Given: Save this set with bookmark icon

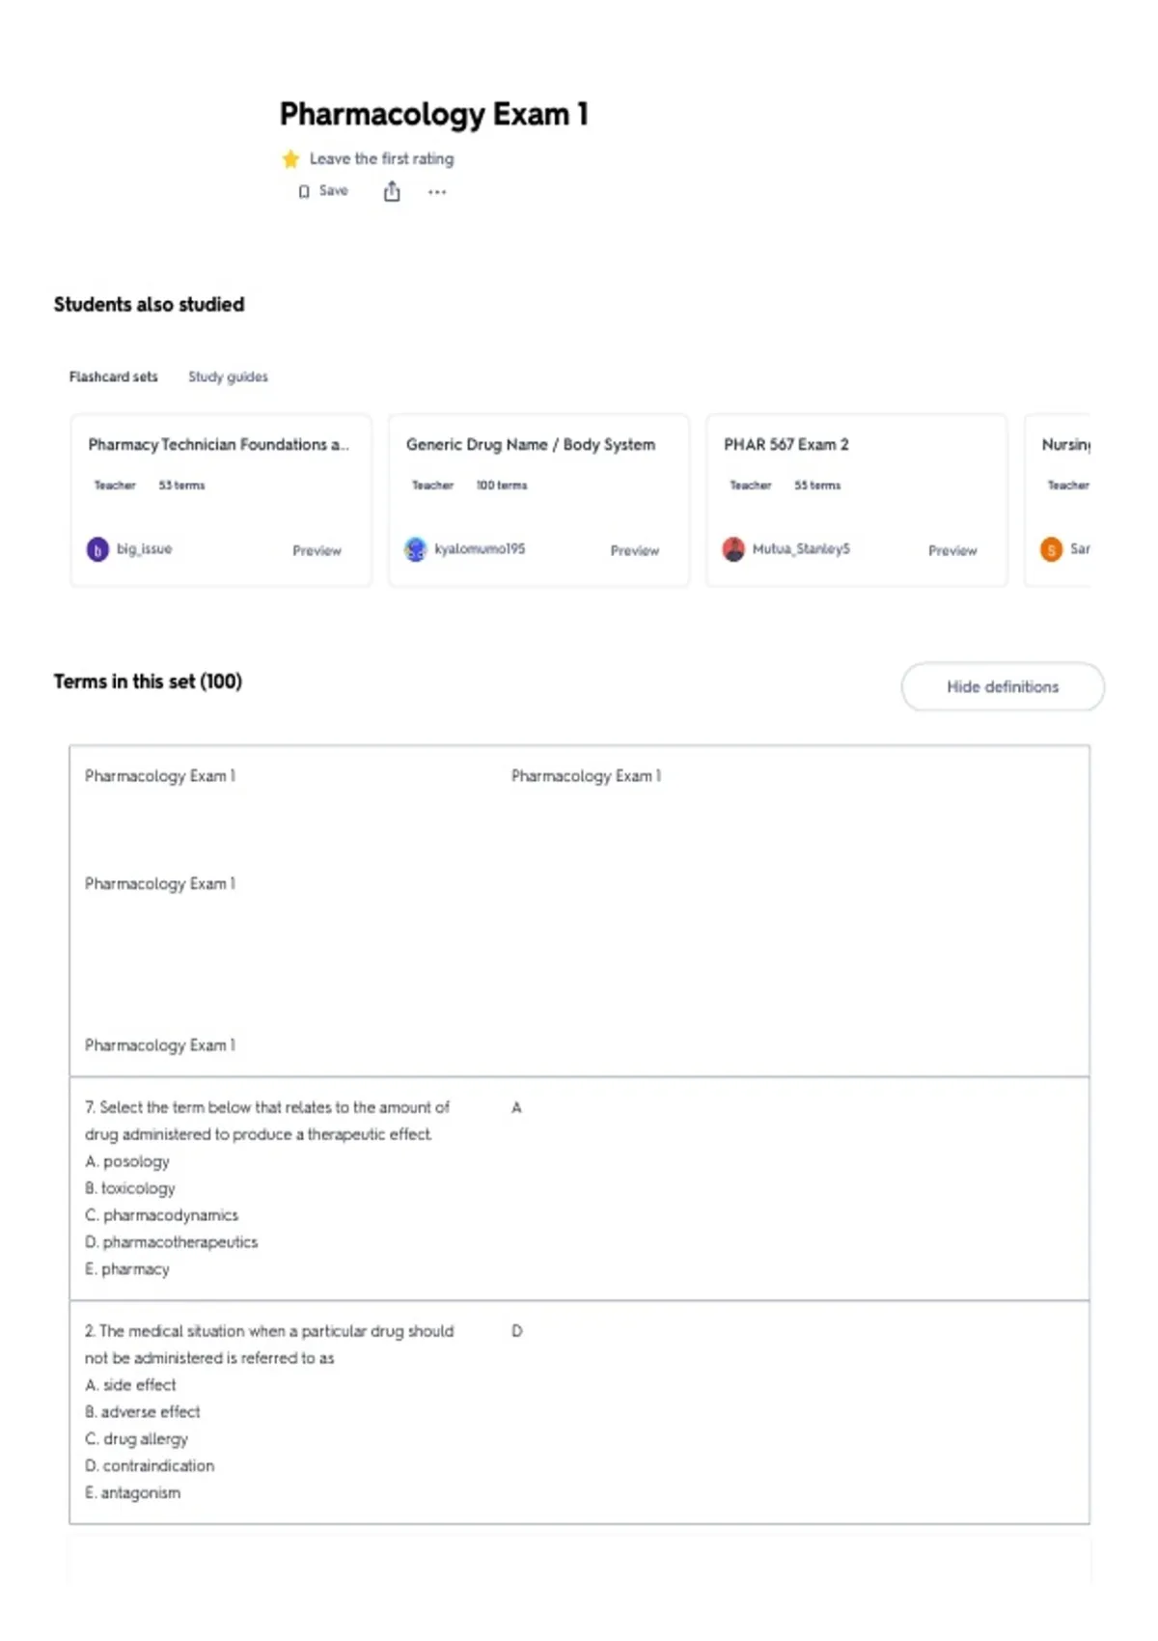Looking at the screenshot, I should tap(323, 191).
